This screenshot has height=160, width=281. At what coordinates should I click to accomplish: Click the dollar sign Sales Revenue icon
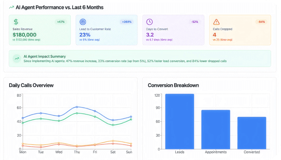16,22
